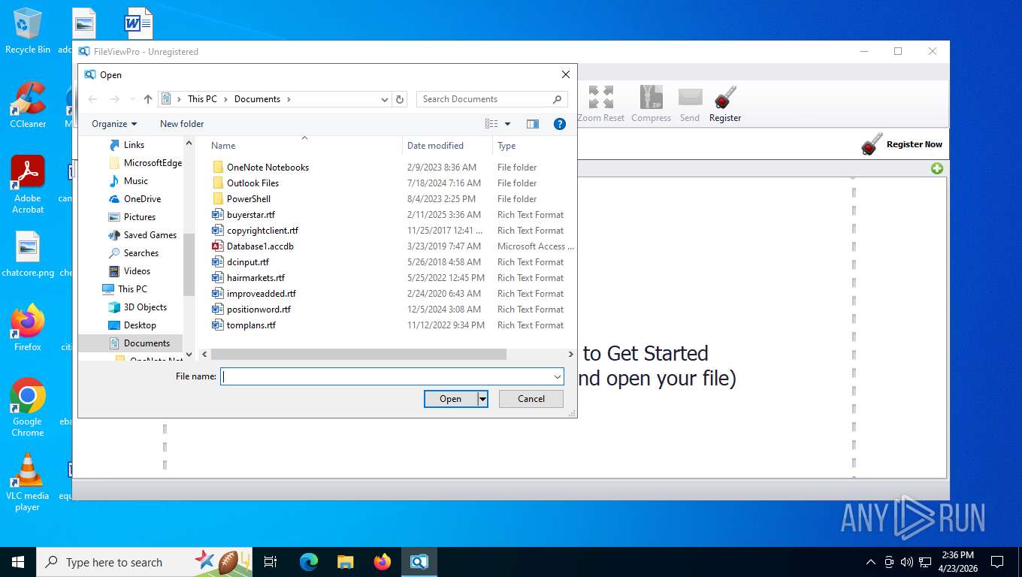Click the Cancel button
This screenshot has height=577, width=1022.
point(531,399)
